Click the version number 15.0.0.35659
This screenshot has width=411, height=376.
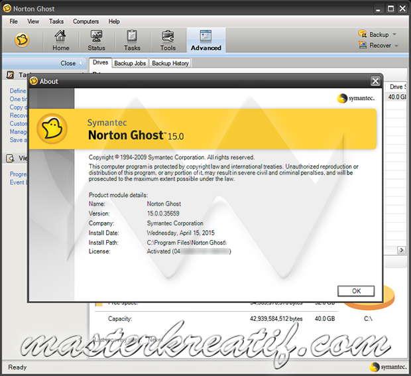click(163, 214)
